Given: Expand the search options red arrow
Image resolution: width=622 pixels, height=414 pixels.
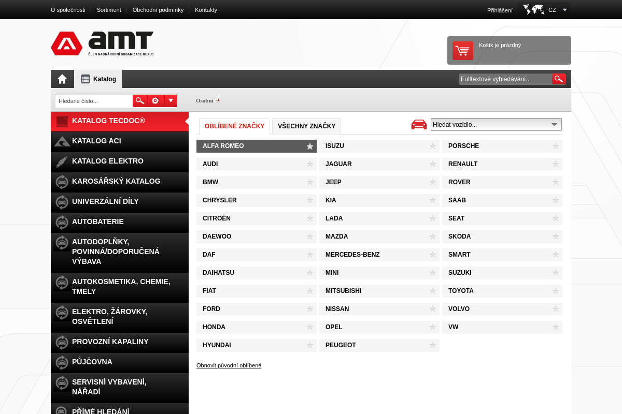Looking at the screenshot, I should click(x=171, y=101).
